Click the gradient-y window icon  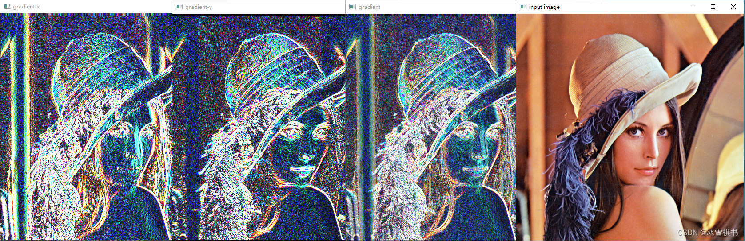(179, 7)
